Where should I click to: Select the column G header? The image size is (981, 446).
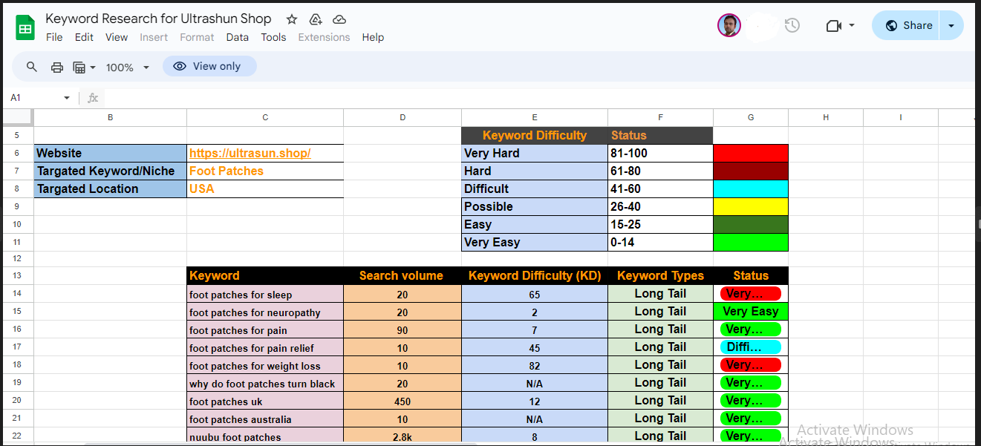[751, 117]
